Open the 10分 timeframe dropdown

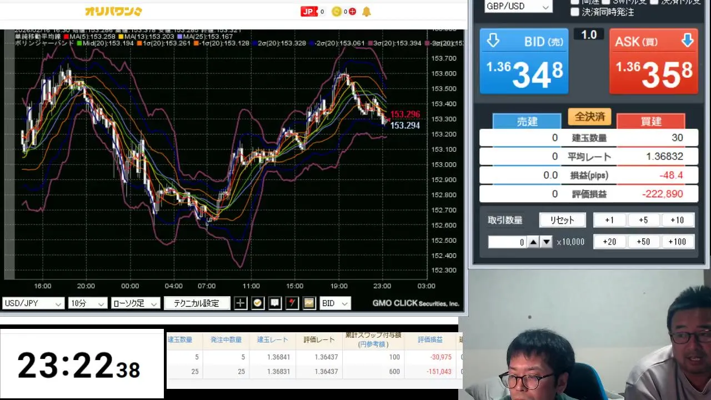pyautogui.click(x=87, y=303)
